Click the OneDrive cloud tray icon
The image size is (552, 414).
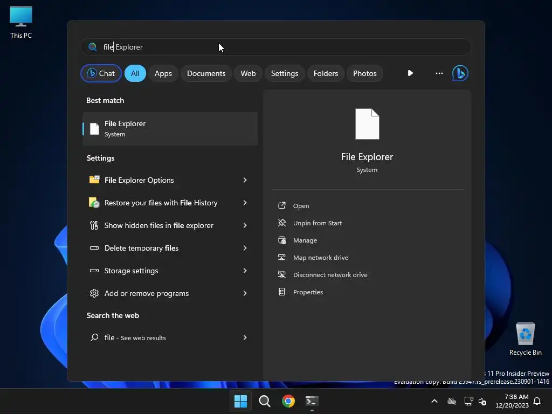[x=452, y=401]
